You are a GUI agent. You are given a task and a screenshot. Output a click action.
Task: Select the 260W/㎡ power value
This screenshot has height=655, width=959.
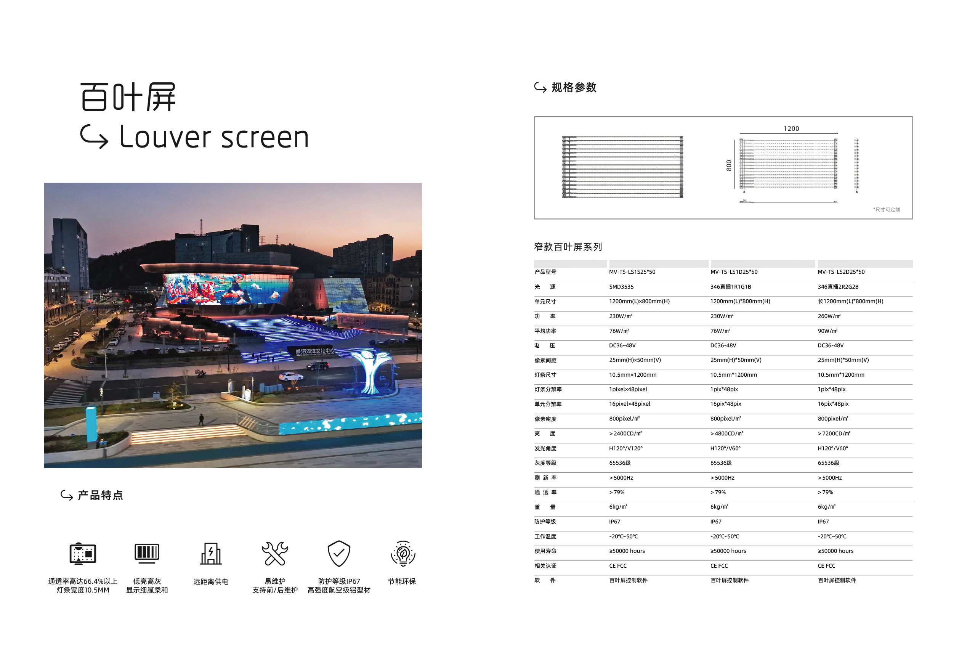(x=829, y=316)
